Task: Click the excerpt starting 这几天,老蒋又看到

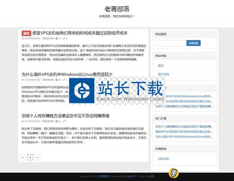Action: click(x=84, y=52)
